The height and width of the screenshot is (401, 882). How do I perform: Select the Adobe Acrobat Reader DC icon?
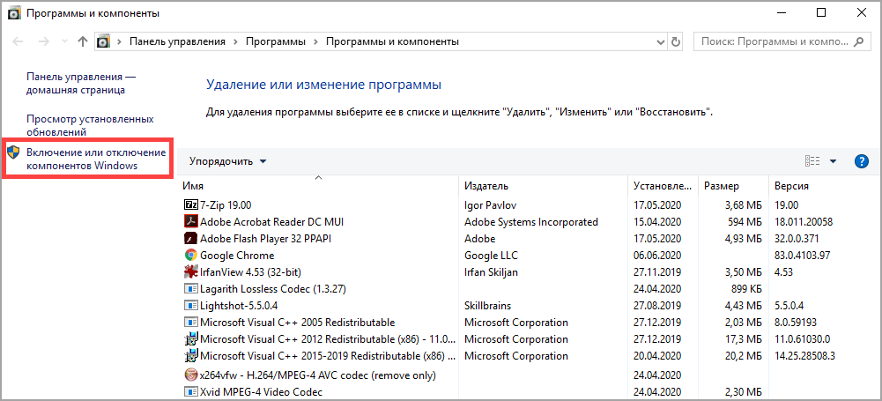tap(190, 222)
